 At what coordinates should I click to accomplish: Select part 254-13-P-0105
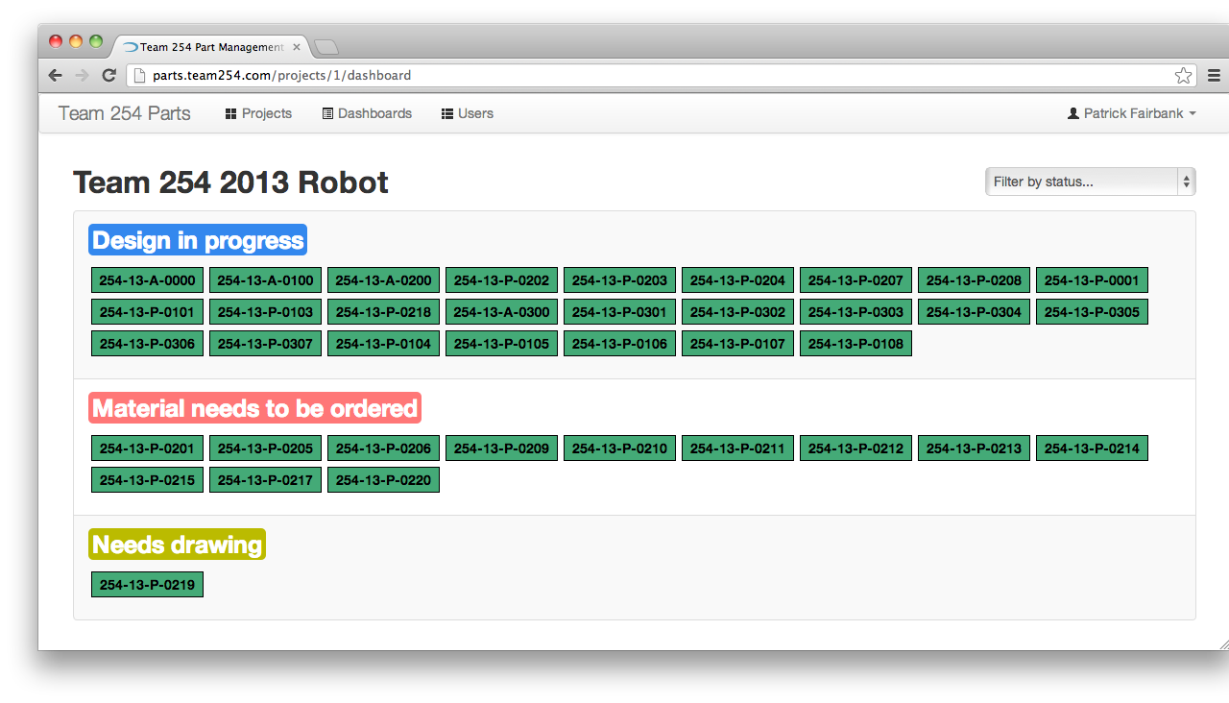pos(501,344)
